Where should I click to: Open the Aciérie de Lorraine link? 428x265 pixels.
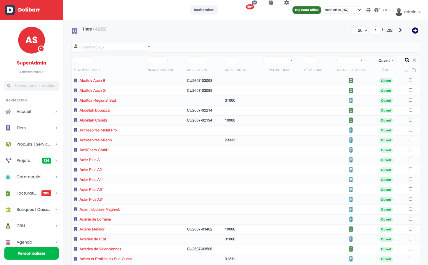(x=95, y=219)
